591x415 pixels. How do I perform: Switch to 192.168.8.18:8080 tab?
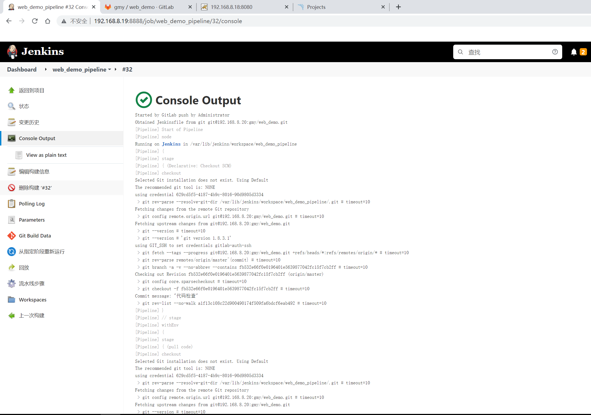click(x=231, y=7)
